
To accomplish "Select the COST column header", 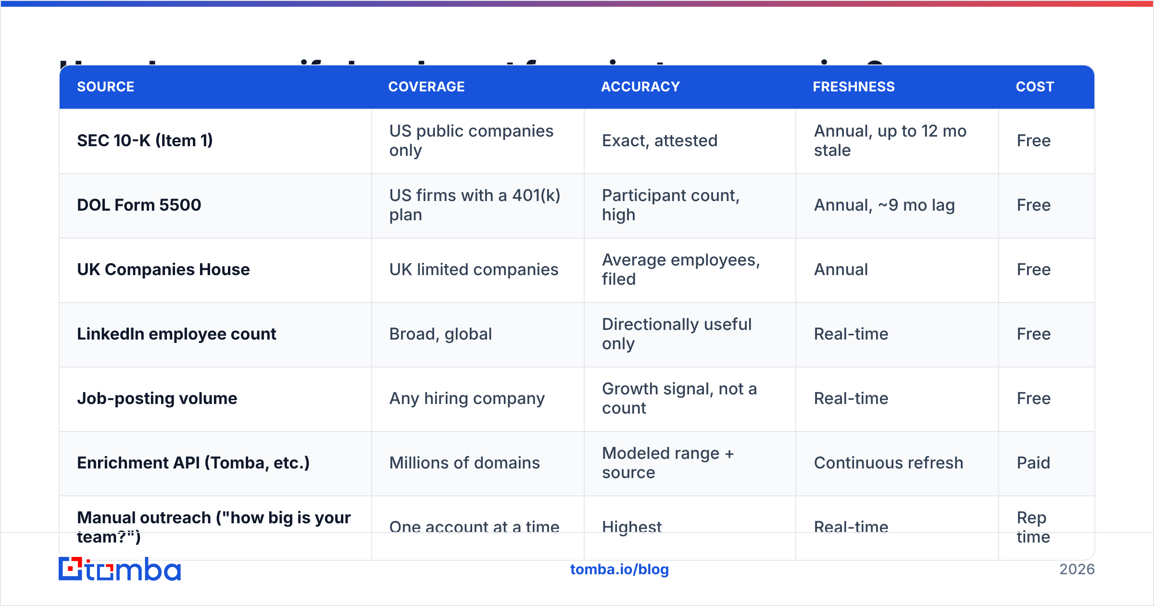I will 1035,87.
